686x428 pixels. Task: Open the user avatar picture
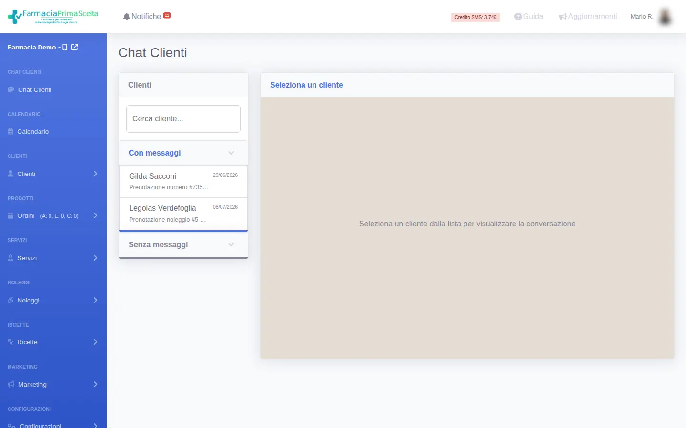[665, 16]
